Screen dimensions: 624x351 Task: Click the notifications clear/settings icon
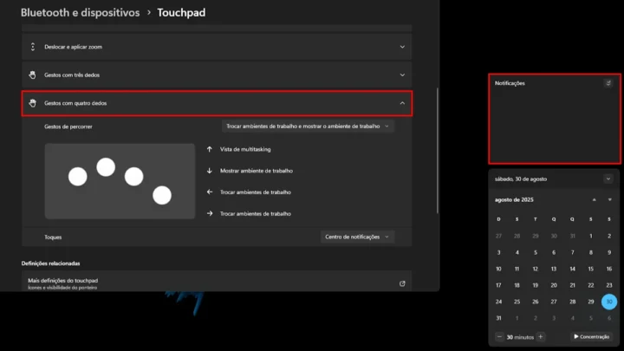click(x=608, y=83)
